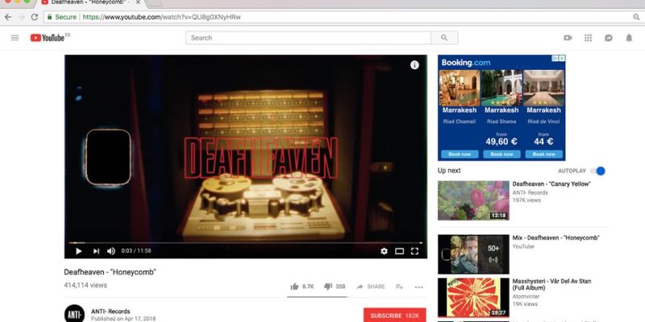Click the 414,114 views count

[85, 285]
